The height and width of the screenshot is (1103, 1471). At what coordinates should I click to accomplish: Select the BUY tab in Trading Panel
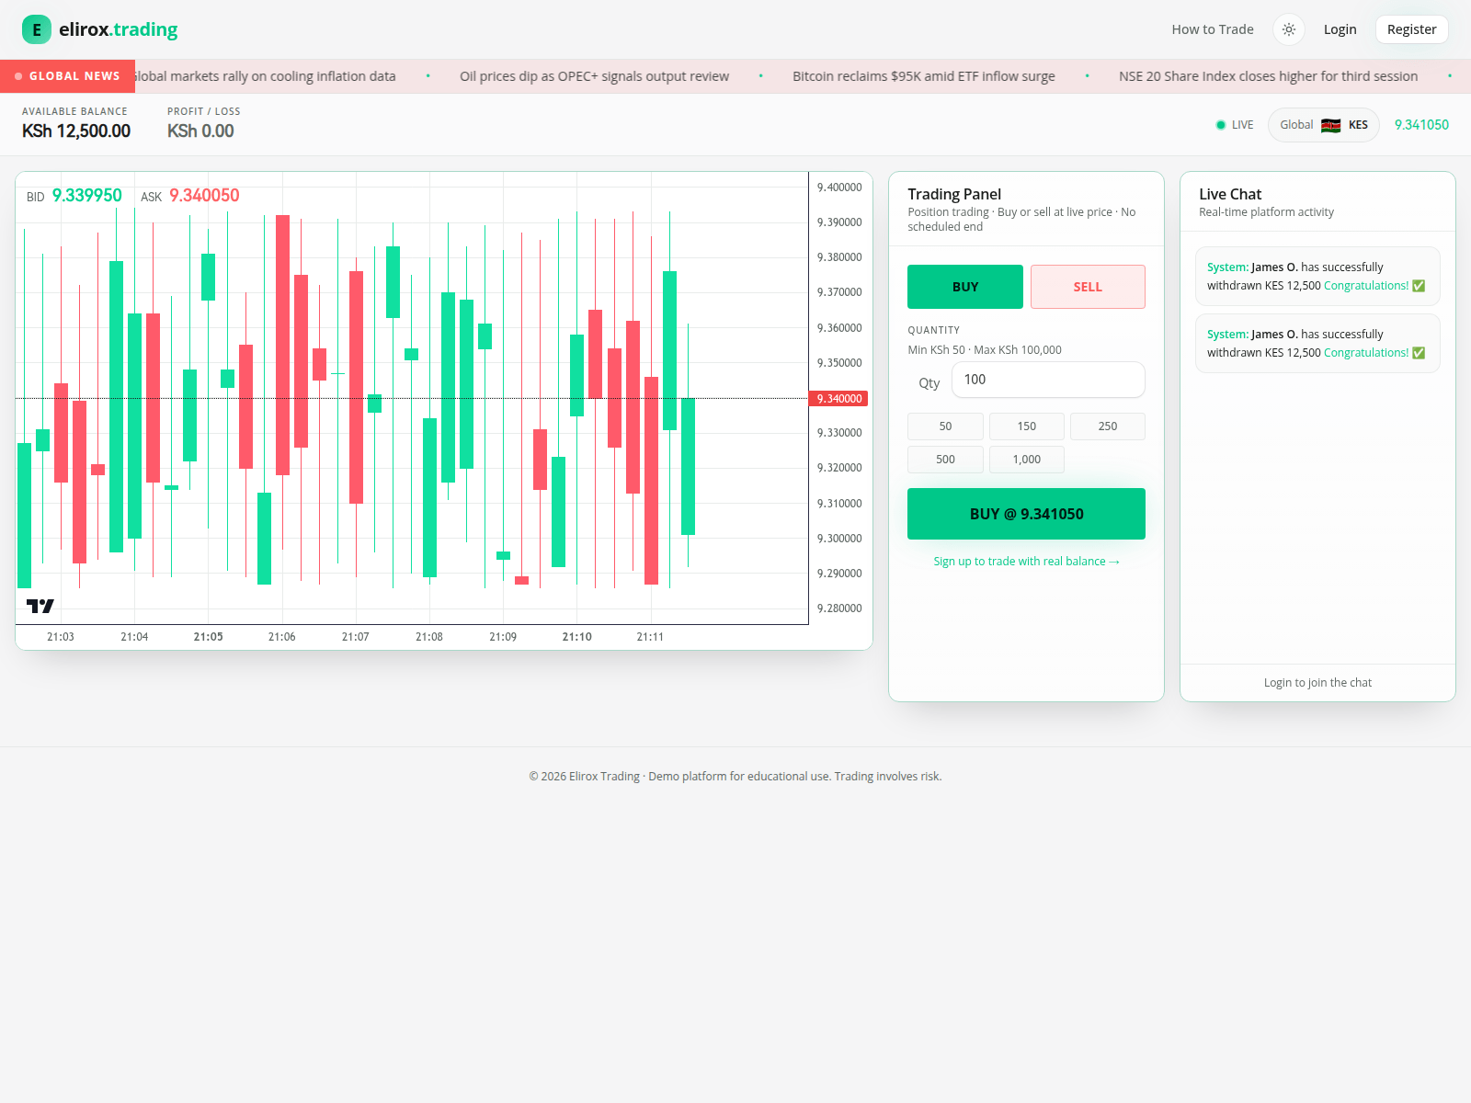pyautogui.click(x=965, y=287)
